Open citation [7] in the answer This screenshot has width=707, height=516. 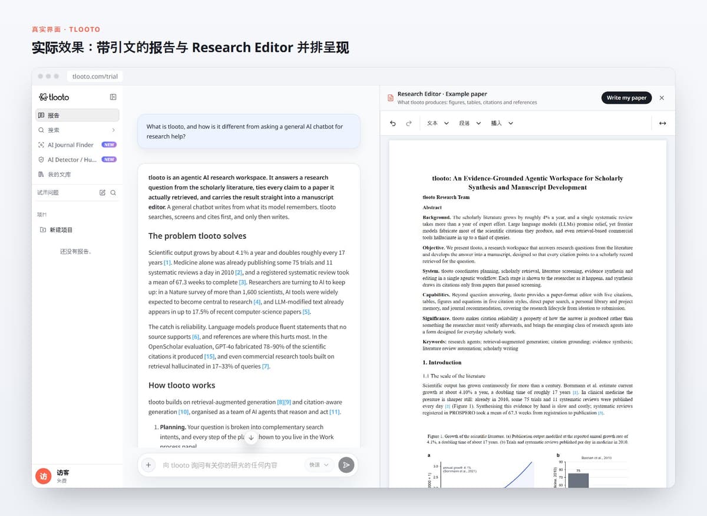266,366
